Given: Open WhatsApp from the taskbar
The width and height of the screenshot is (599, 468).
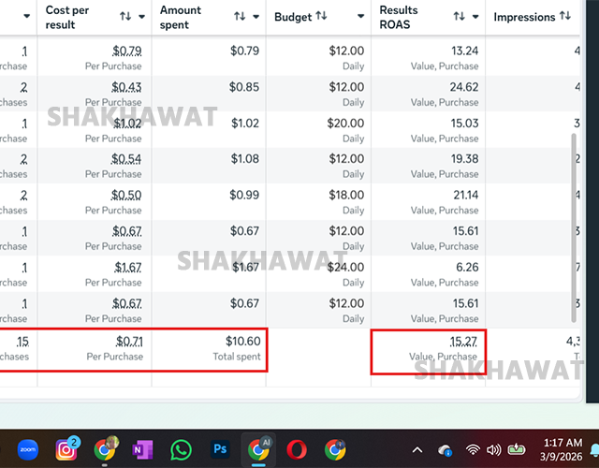Looking at the screenshot, I should pyautogui.click(x=182, y=449).
